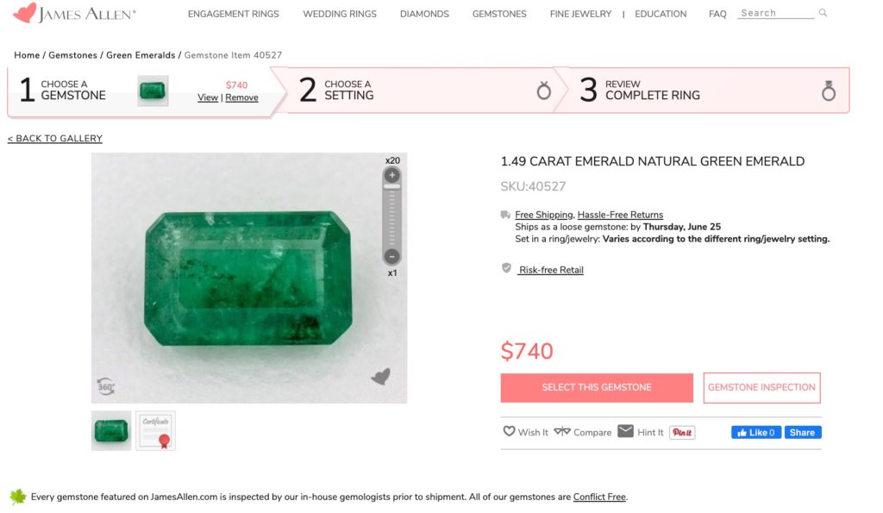The width and height of the screenshot is (883, 513).
Task: Click the heart favorite icon on image
Action: point(381,376)
